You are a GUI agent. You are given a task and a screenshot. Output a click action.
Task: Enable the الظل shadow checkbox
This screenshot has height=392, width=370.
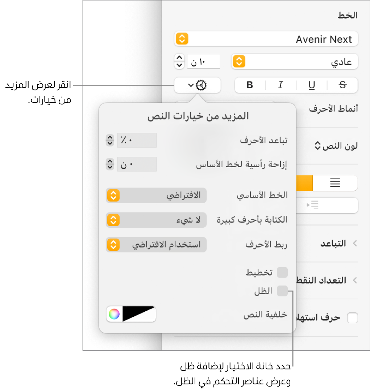point(282,291)
